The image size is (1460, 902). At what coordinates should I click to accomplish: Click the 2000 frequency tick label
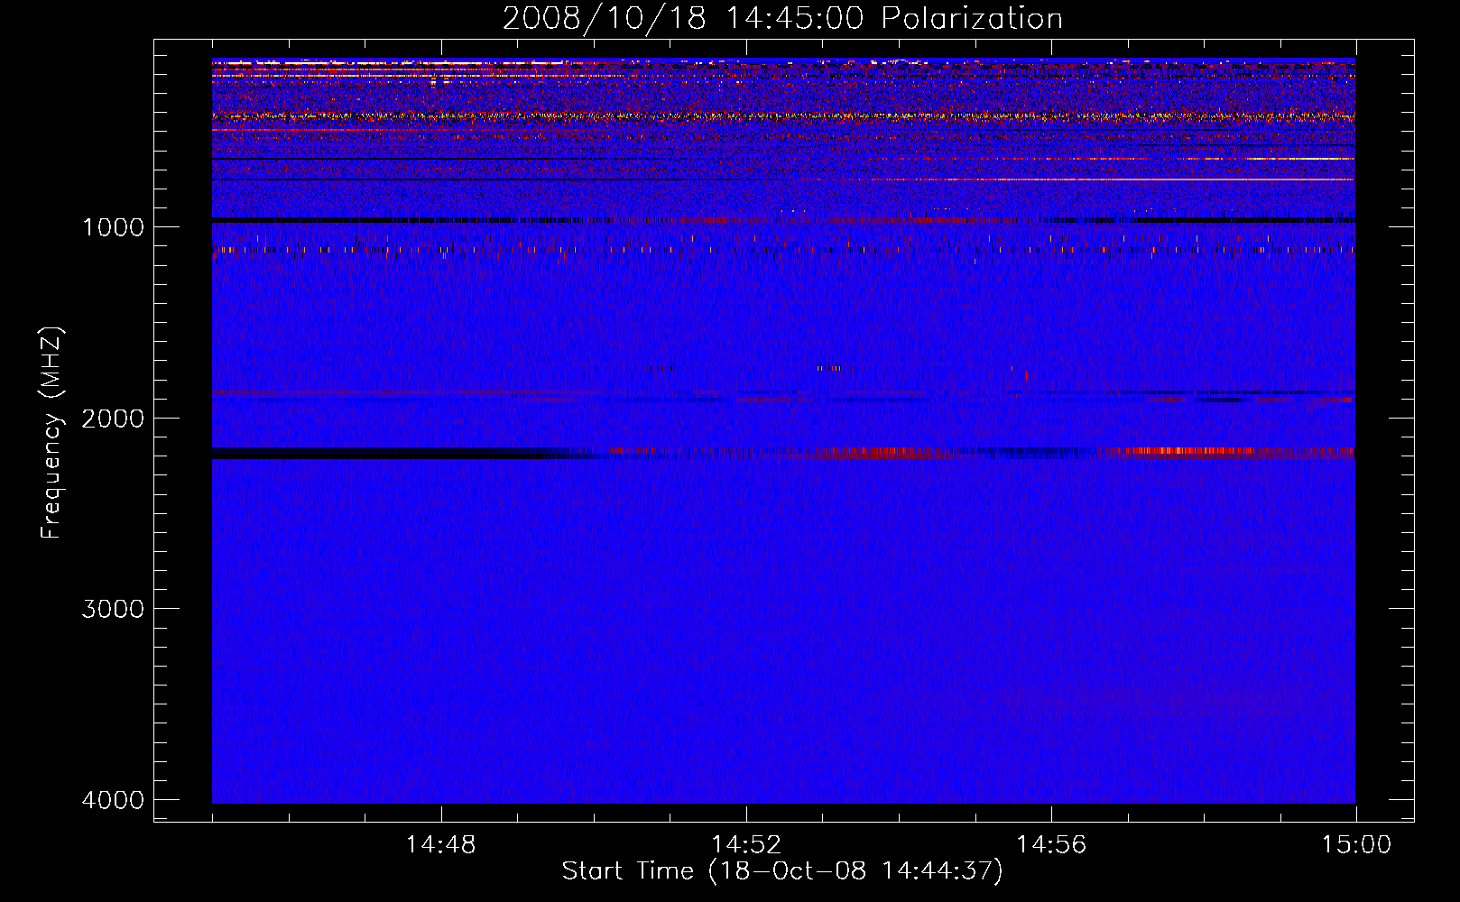click(x=113, y=418)
